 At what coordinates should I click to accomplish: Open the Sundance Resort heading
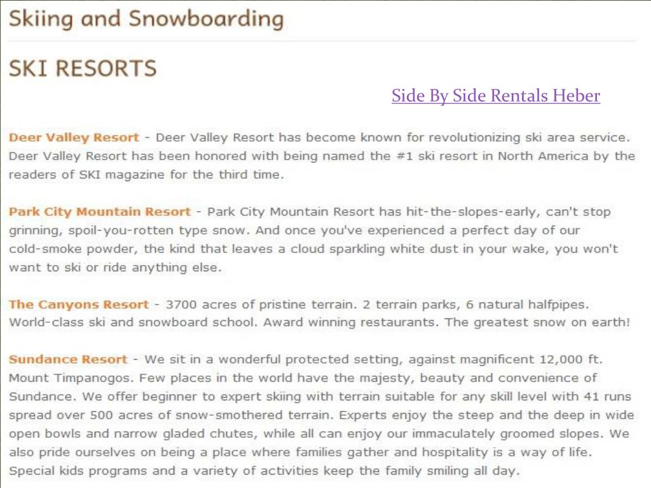click(68, 360)
